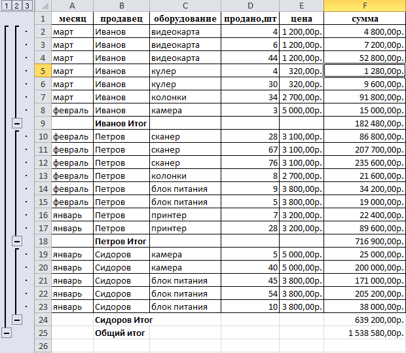
Task: Click 'январь' in row 17
Action: [x=72, y=228]
